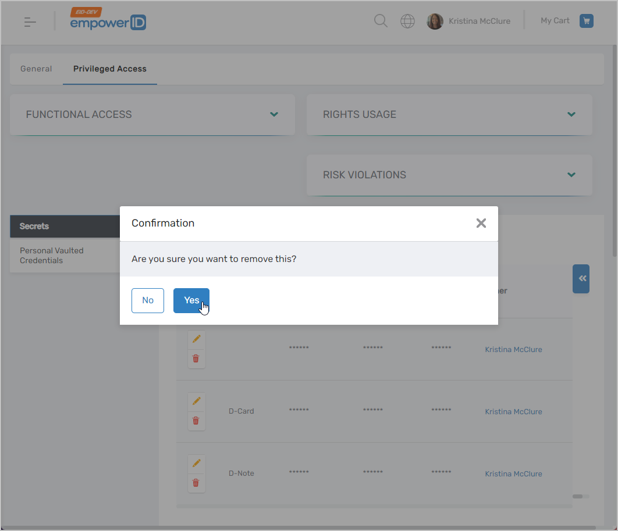
Task: Confirm removal by clicking Yes
Action: [191, 300]
